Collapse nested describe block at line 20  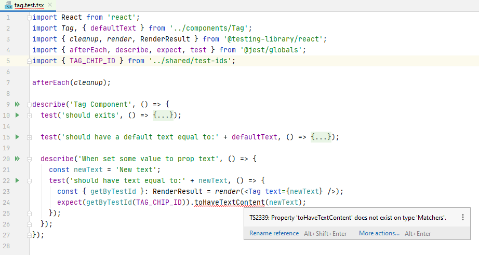point(29,159)
